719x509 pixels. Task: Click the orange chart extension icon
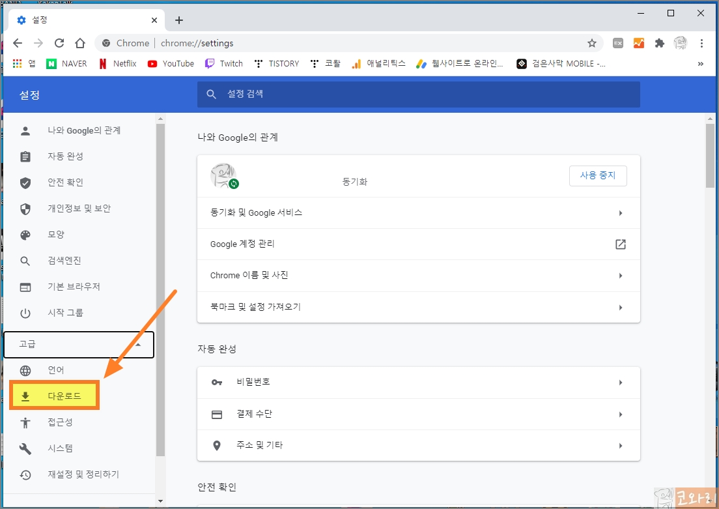pyautogui.click(x=639, y=43)
